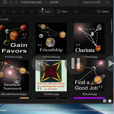Click the paste clipboard toolbar icon
Viewport: 114px width, 114px height.
pos(4,12)
